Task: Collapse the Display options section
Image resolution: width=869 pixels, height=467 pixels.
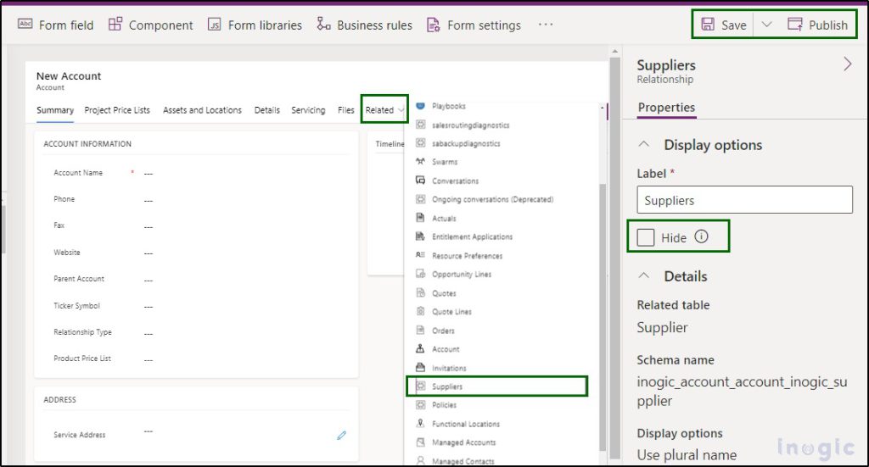Action: click(x=646, y=145)
